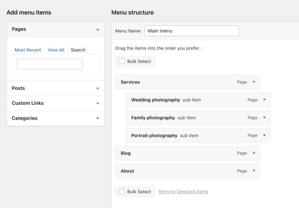Screen dimensions: 299x208
Task: Expand the Blog menu item arrow
Action: [x=254, y=153]
